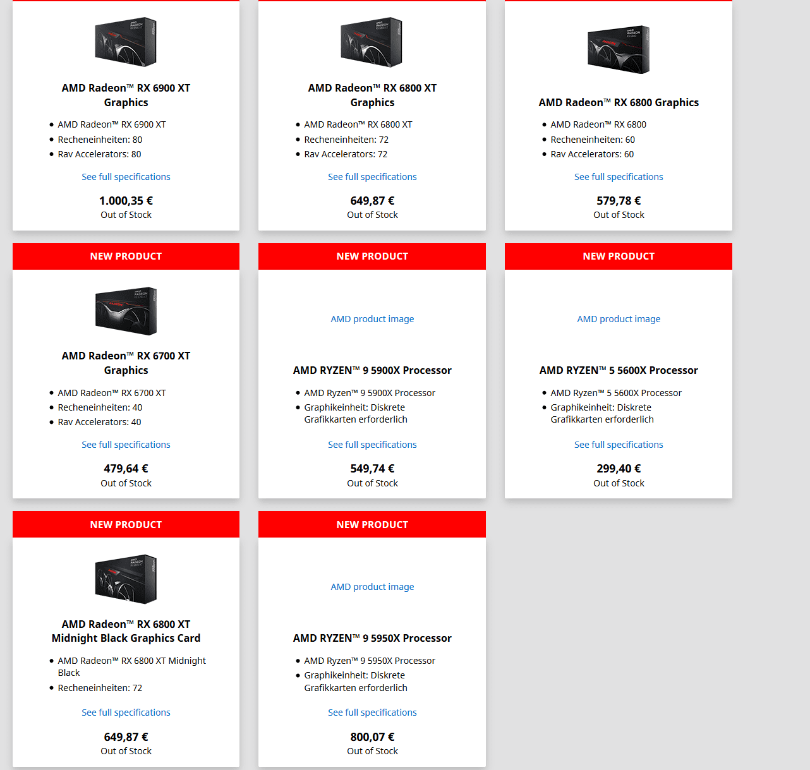See full specifications for Ryzen 9 5950X

pos(372,713)
